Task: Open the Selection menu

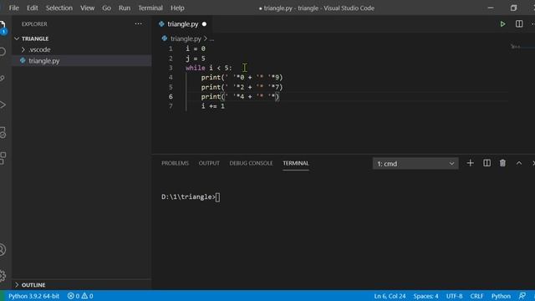Action: (x=59, y=8)
